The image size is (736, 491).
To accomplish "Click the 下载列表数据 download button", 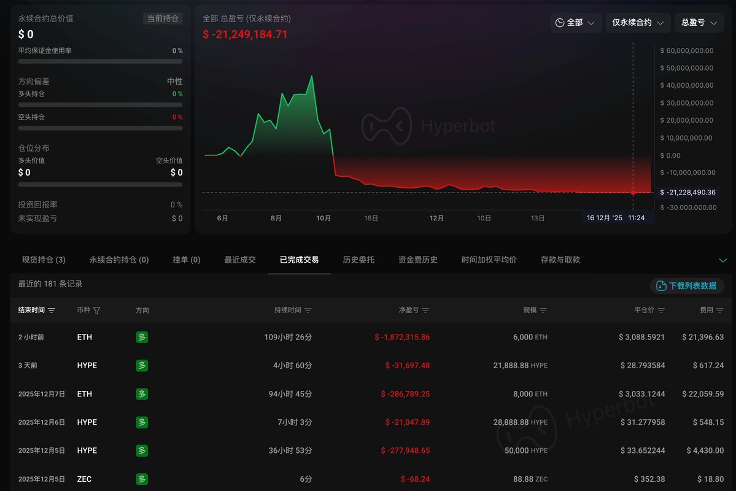I will click(x=686, y=286).
